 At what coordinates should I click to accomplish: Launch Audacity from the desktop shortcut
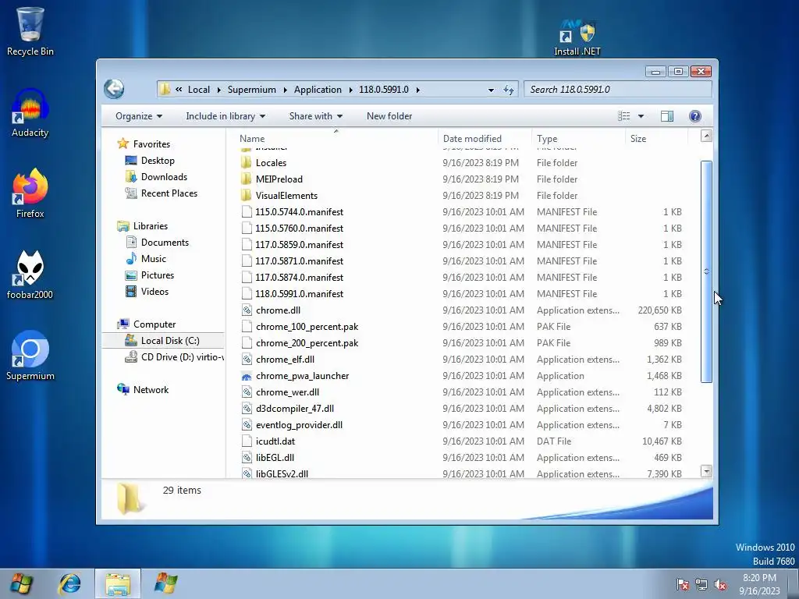pos(30,113)
